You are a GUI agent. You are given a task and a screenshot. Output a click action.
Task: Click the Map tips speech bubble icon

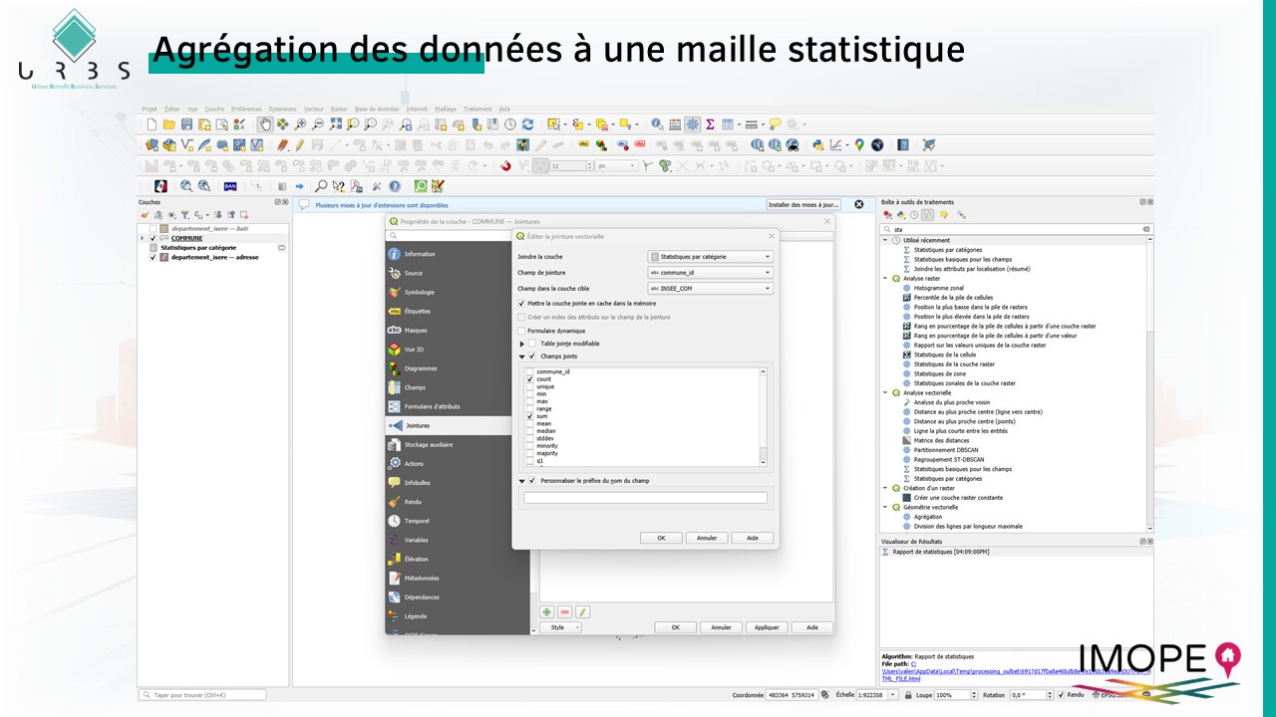tap(775, 124)
